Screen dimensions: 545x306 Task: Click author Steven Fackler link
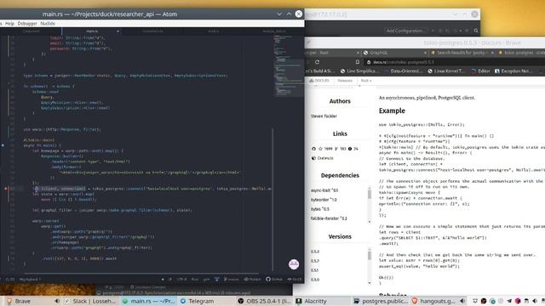(x=324, y=116)
